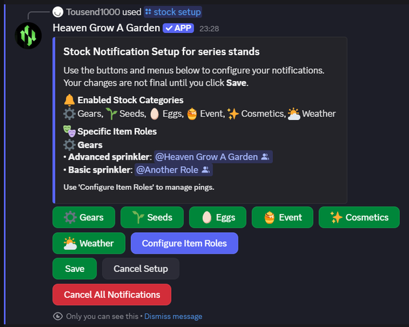
Task: Click the eye icon beside 'Only you can see this'
Action: point(58,316)
